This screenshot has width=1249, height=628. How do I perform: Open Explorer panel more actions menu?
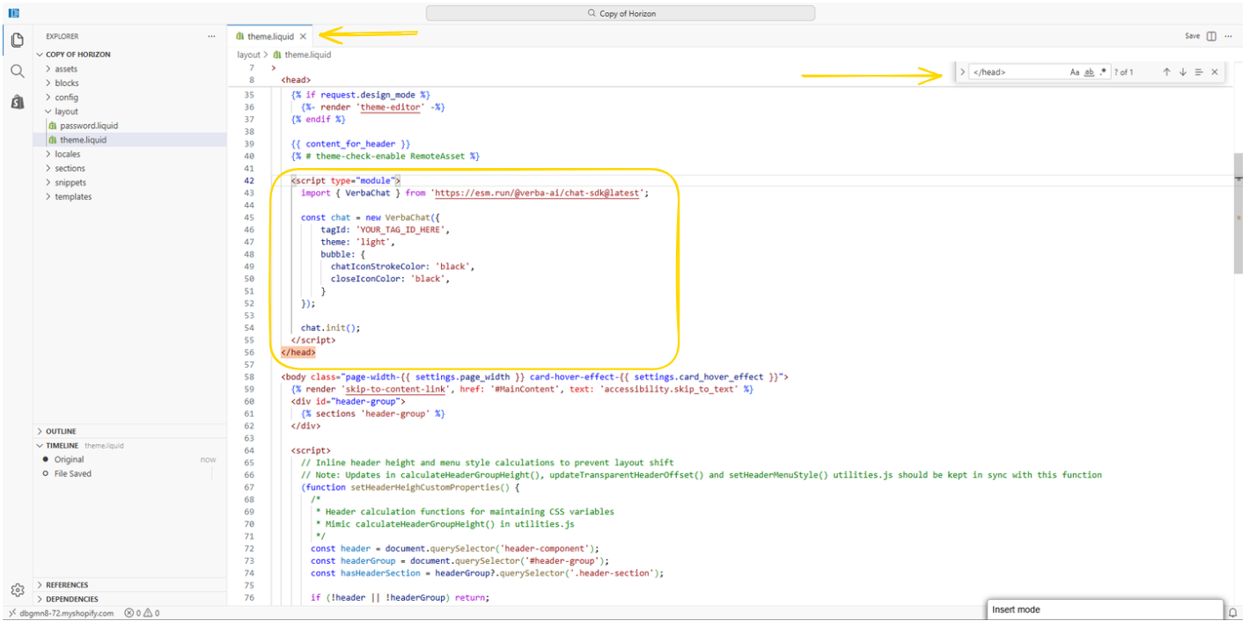coord(211,36)
